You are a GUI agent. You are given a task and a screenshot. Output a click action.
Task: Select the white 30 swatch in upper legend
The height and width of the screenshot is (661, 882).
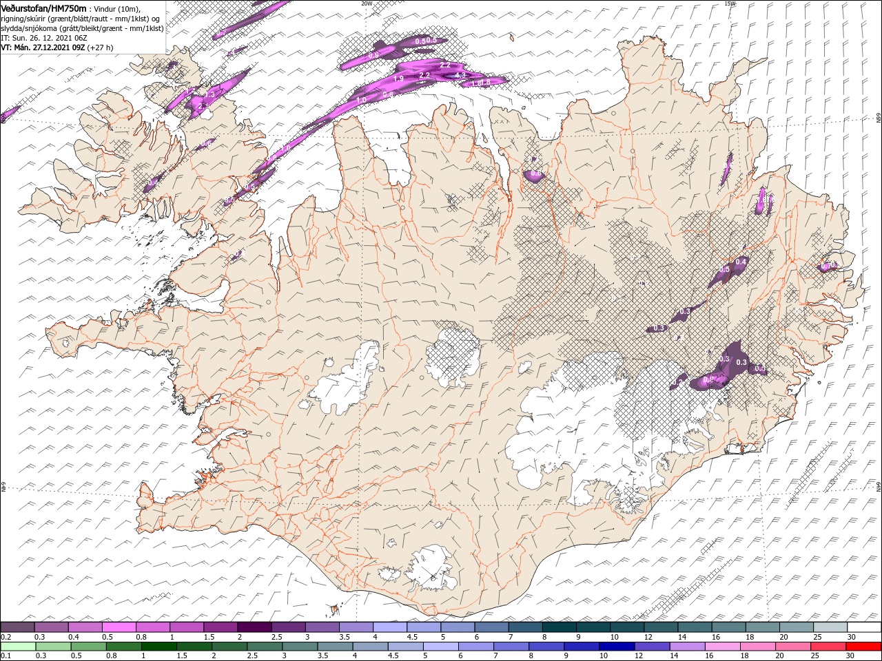pyautogui.click(x=863, y=627)
